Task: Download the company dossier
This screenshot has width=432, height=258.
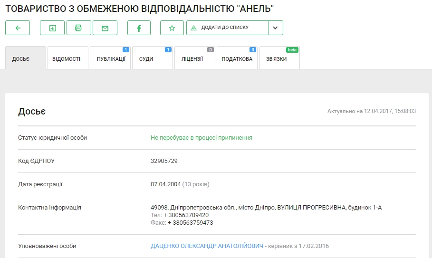Action: pos(52,28)
